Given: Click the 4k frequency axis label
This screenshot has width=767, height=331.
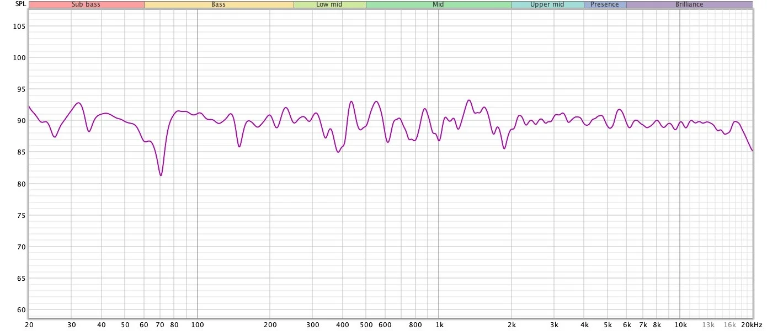Looking at the screenshot, I should pyautogui.click(x=584, y=324).
